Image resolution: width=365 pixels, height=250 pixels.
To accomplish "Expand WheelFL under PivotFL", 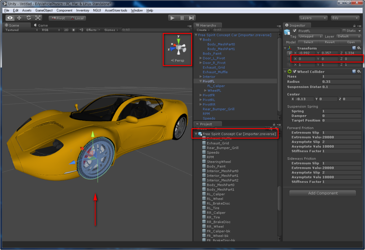I will click(x=206, y=91).
